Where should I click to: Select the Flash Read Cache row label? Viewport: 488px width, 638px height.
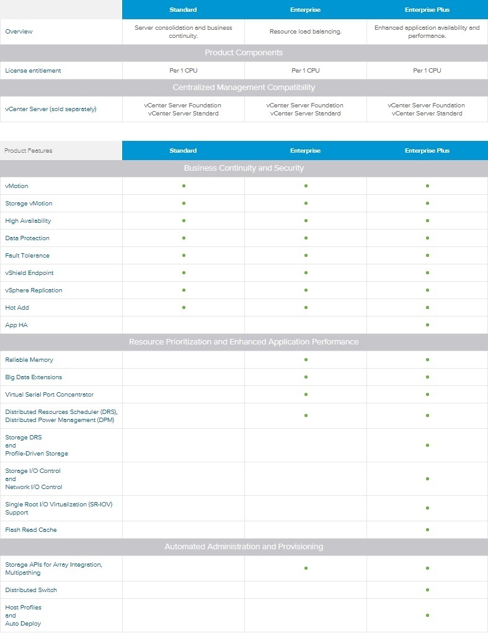pyautogui.click(x=31, y=530)
